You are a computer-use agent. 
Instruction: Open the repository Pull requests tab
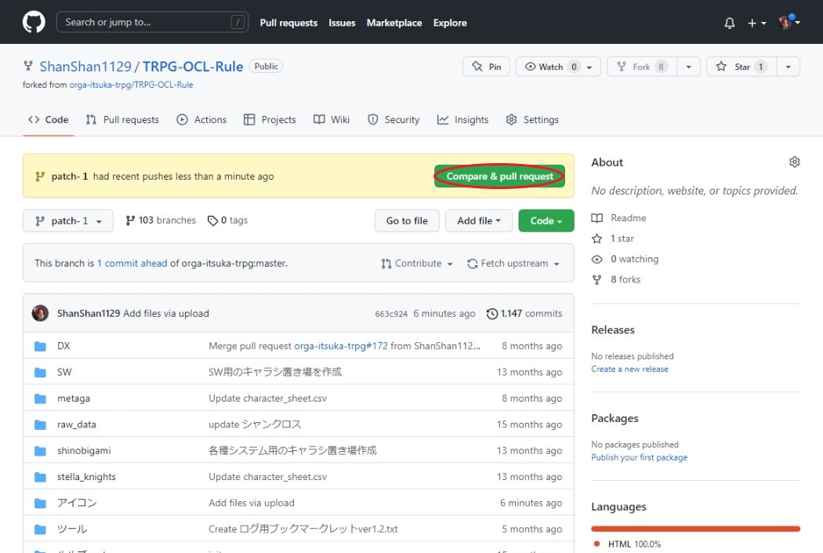pyautogui.click(x=122, y=120)
